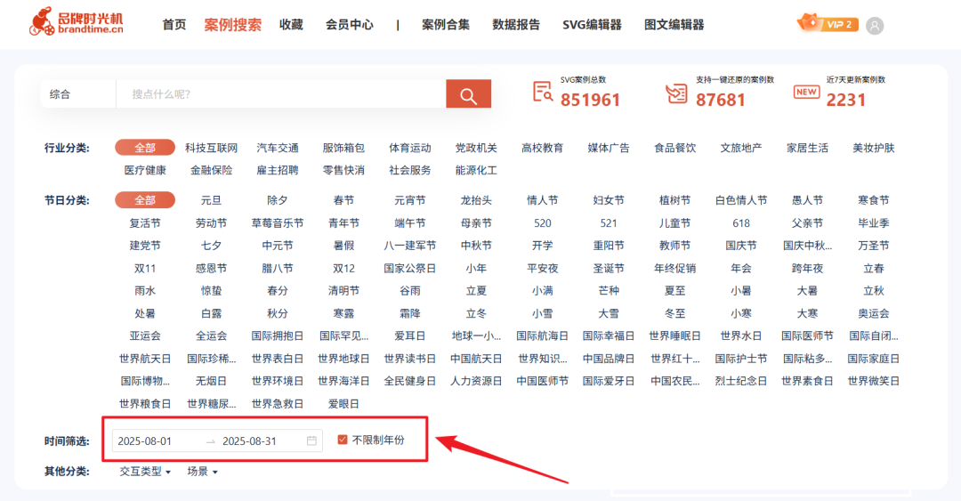Choose 端午节 holiday filter
Viewport: 961px width, 501px height.
pos(410,223)
